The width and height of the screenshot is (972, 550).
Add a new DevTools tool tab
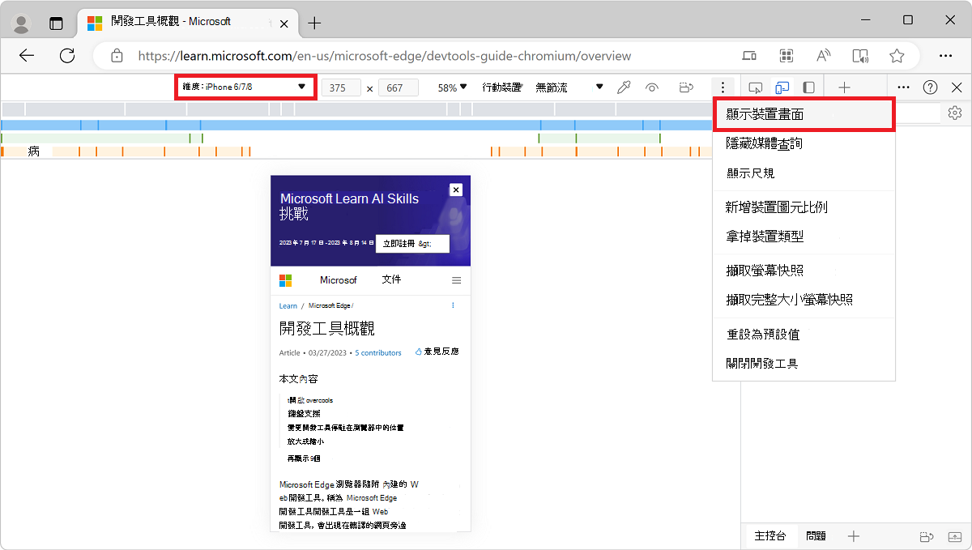pos(844,87)
